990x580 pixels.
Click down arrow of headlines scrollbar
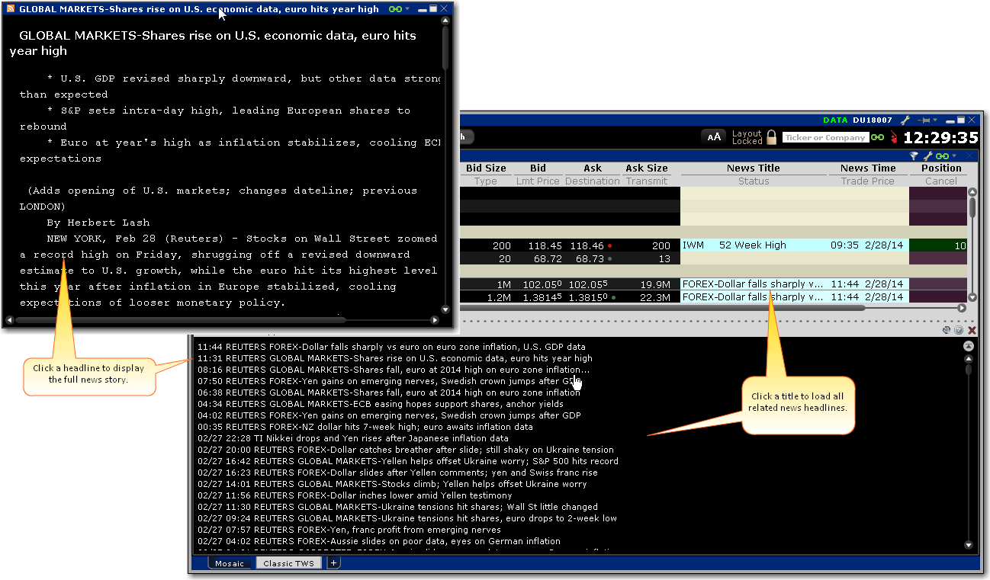coord(969,546)
